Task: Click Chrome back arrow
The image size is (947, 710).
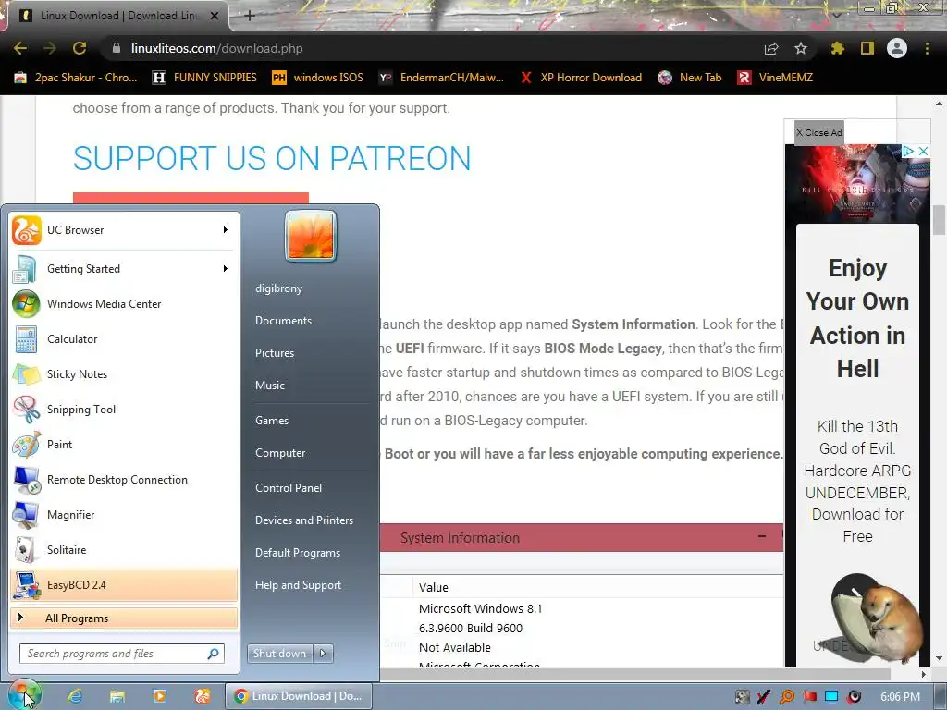Action: [x=20, y=48]
